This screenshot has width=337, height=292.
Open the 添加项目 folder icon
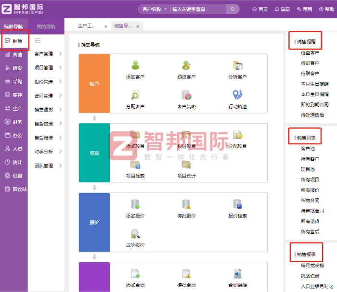pyautogui.click(x=135, y=134)
